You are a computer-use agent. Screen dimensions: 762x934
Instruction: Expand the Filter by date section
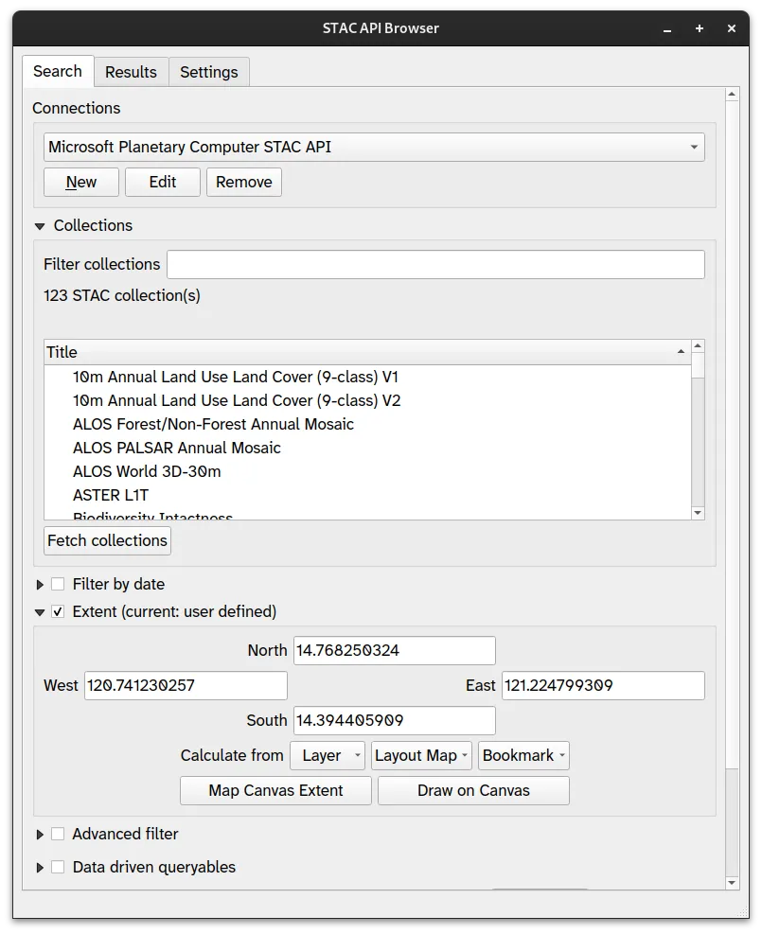point(40,585)
